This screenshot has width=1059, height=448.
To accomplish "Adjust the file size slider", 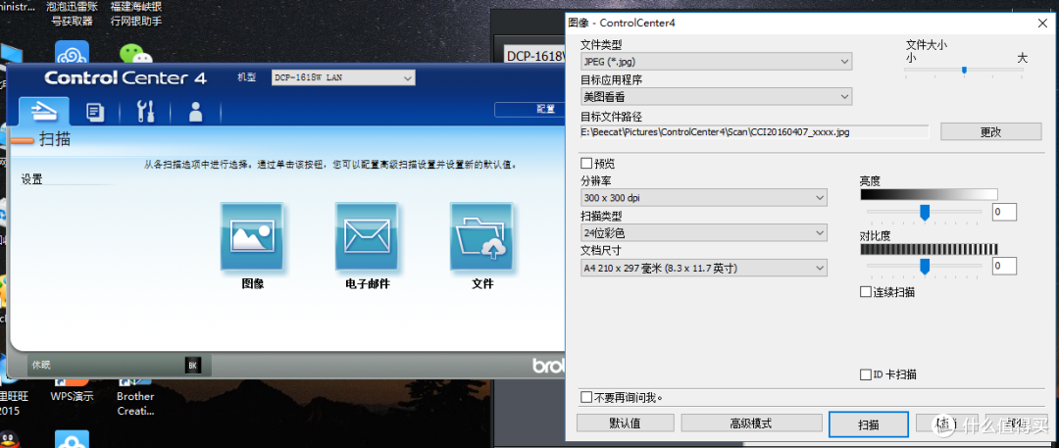I will (x=965, y=71).
